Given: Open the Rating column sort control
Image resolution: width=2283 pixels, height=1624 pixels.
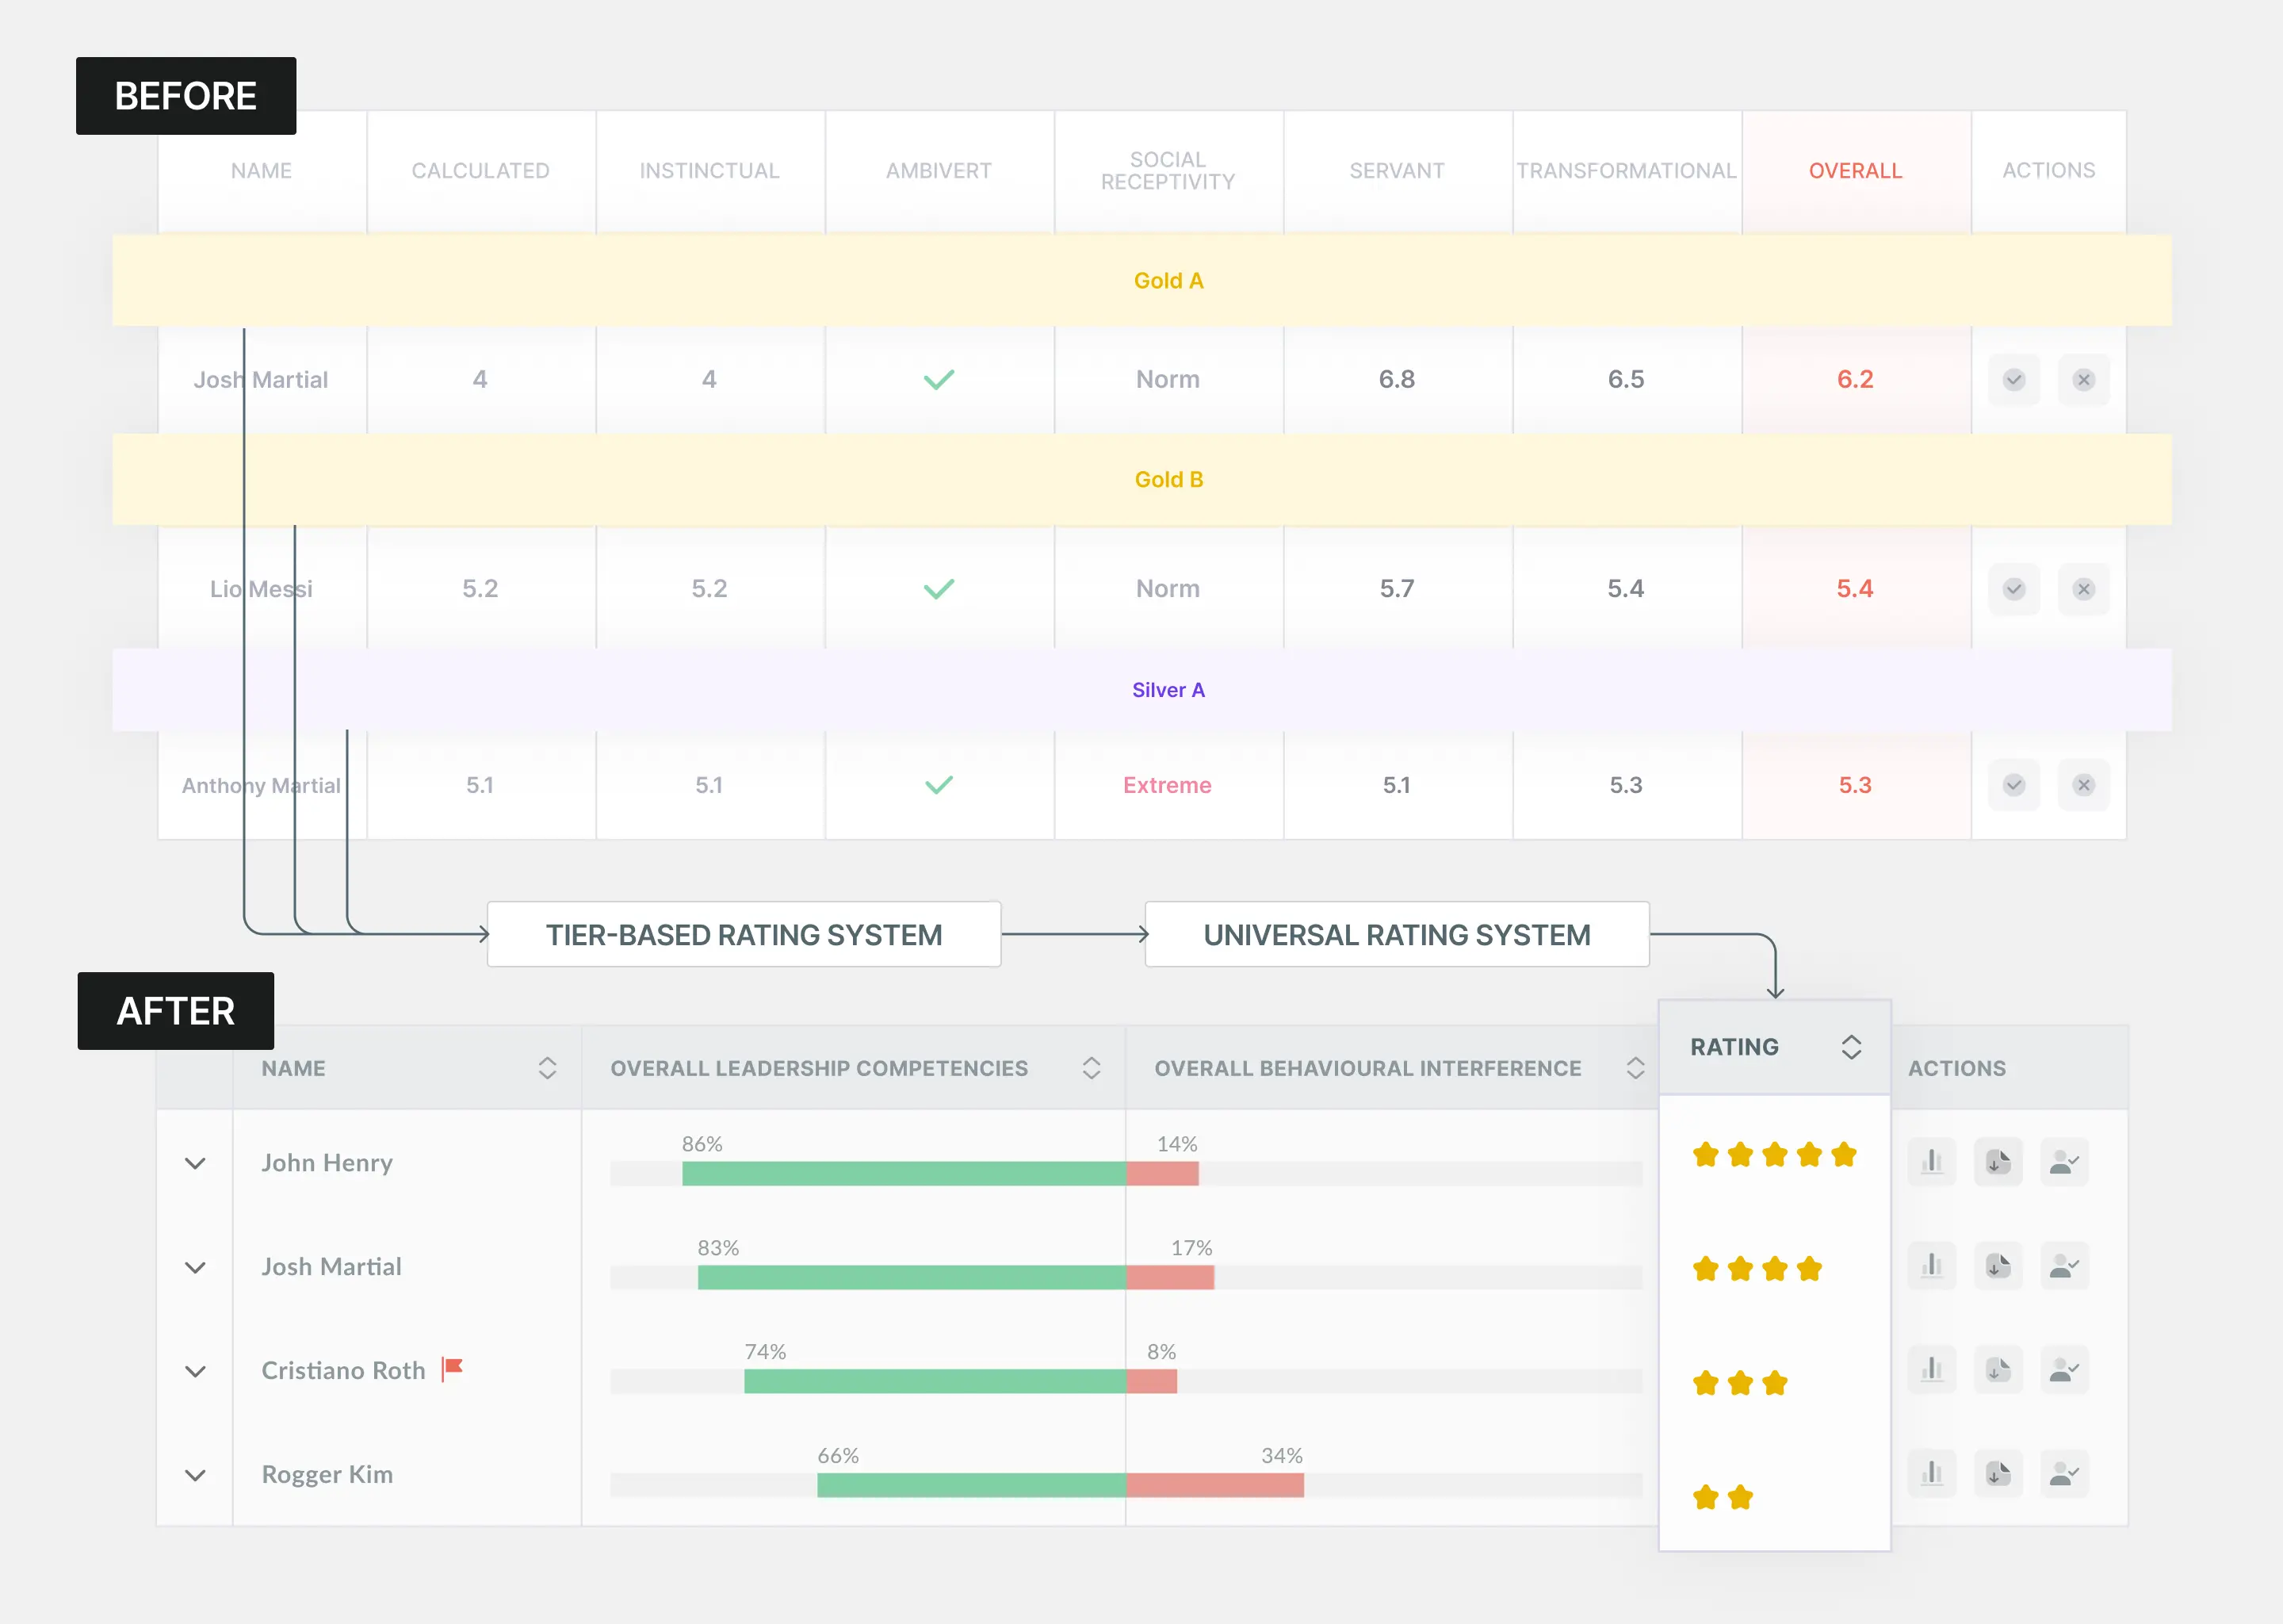Looking at the screenshot, I should 1851,1046.
